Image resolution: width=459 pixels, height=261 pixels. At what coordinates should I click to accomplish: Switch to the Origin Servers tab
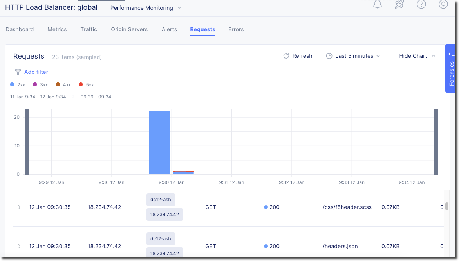(129, 29)
